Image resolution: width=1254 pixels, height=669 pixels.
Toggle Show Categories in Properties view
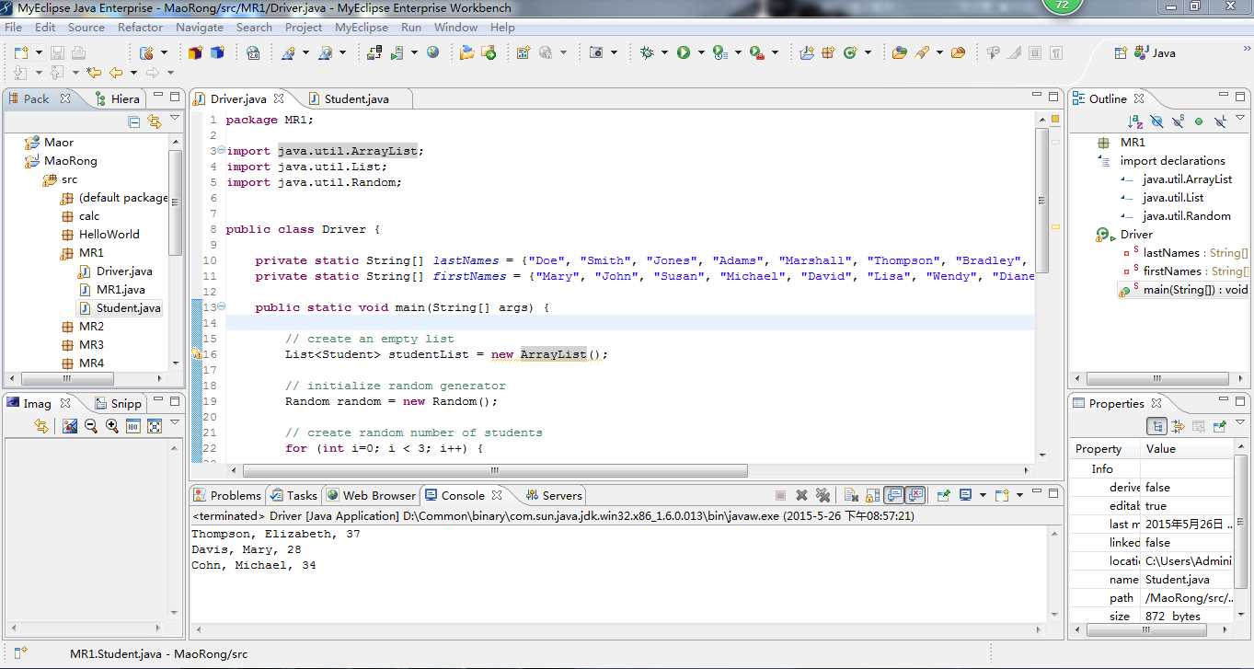[1156, 426]
